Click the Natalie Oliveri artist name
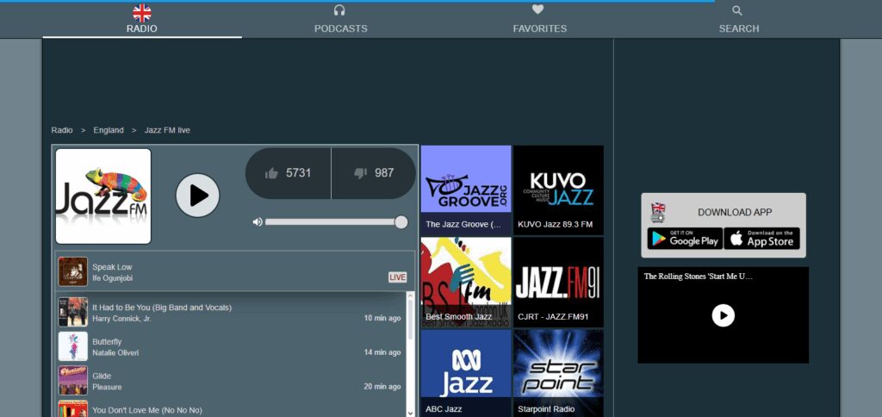Viewport: 882px width, 417px height. point(115,353)
